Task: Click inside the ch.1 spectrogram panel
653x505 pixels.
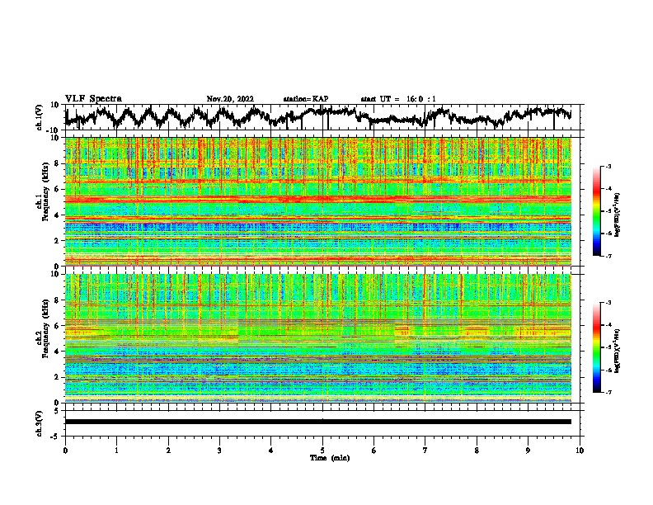Action: 318,201
